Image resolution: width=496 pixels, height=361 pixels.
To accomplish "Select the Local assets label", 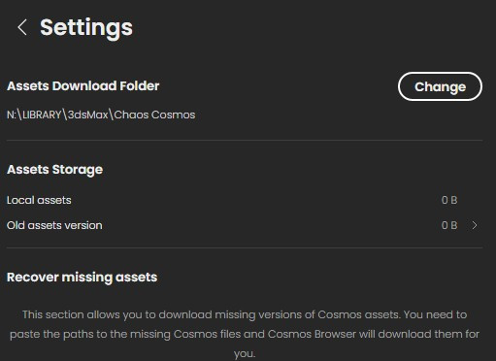I will (x=39, y=200).
